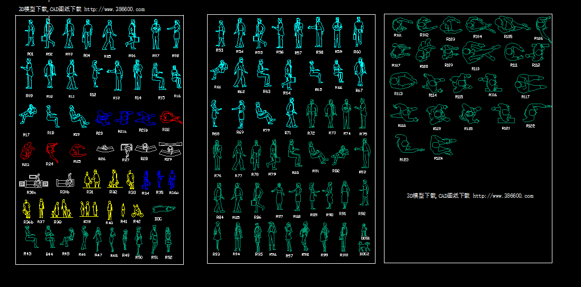The height and width of the screenshot is (287, 581).
Task: Select the yellow family group above R38
Action: (61, 209)
